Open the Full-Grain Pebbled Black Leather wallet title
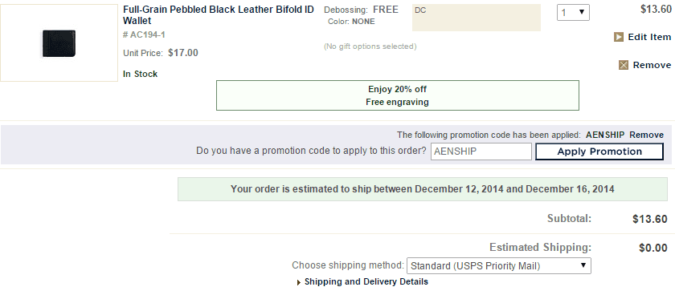This screenshot has width=675, height=291. pyautogui.click(x=219, y=15)
